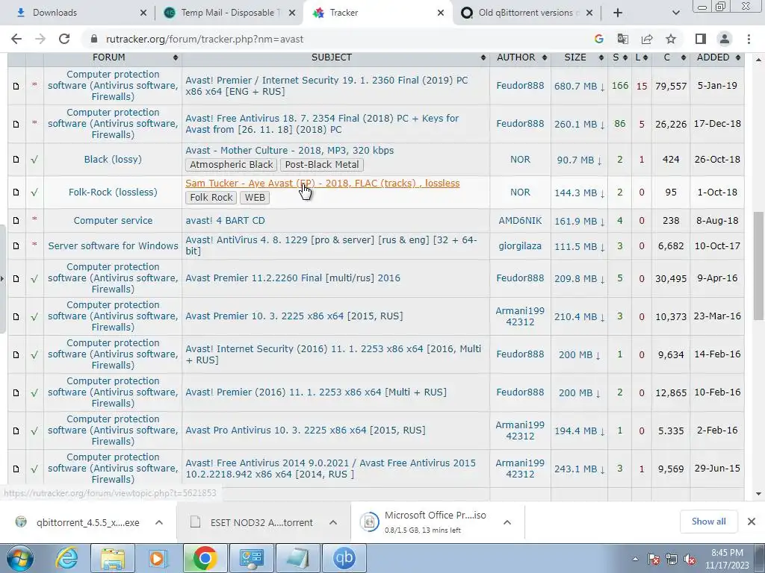
Task: Sort by leechers L column
Action: [x=642, y=57]
